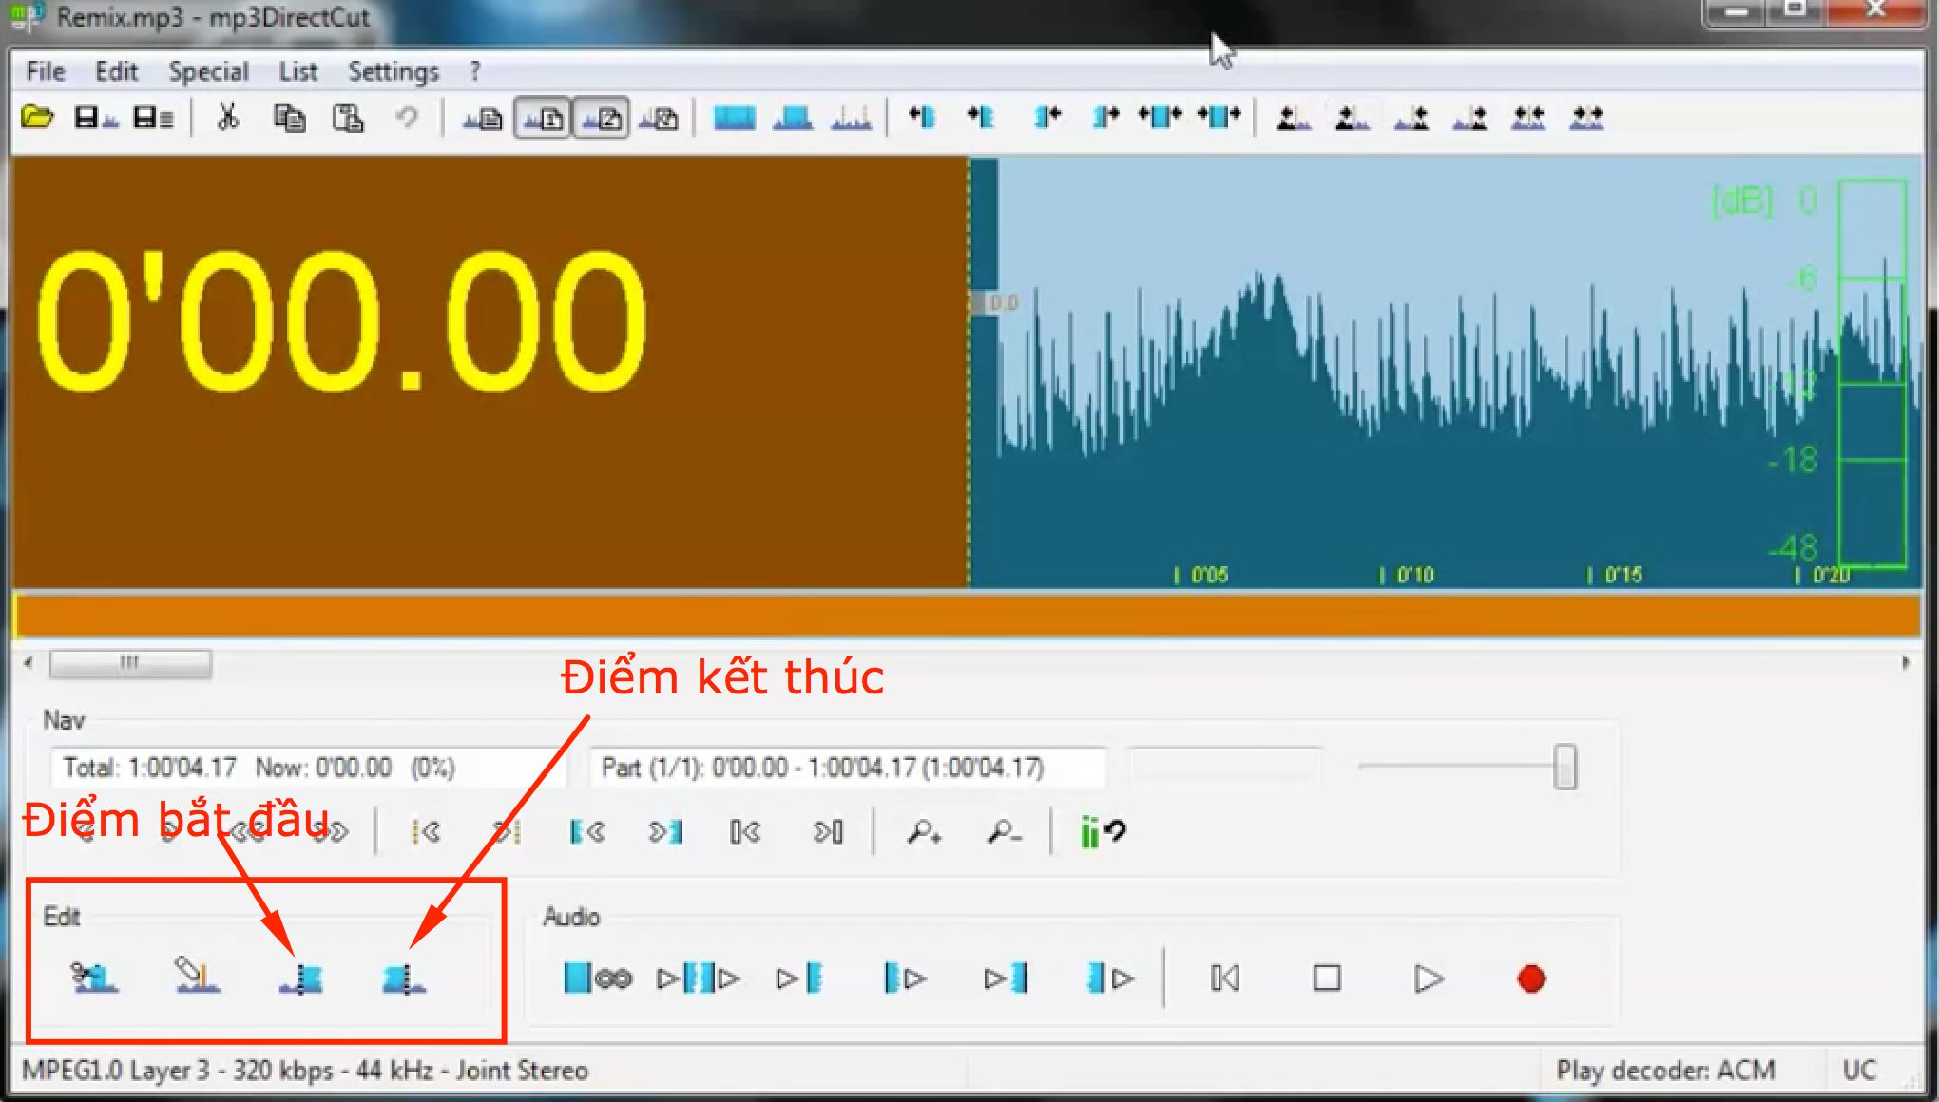The width and height of the screenshot is (1939, 1102).
Task: Click the Undo arrow icon
Action: [x=407, y=118]
